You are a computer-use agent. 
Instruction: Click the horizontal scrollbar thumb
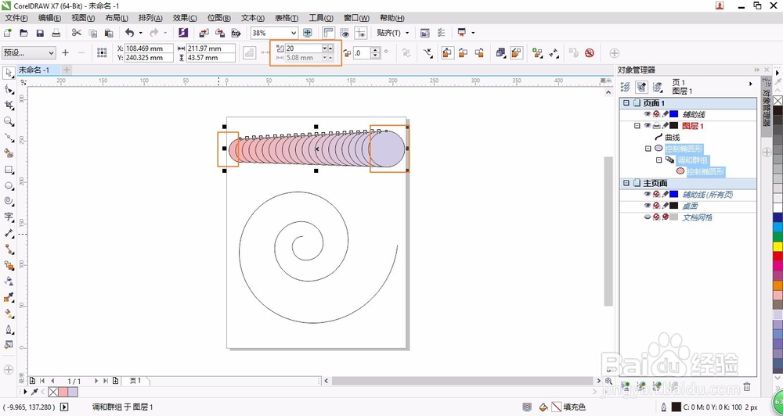463,381
